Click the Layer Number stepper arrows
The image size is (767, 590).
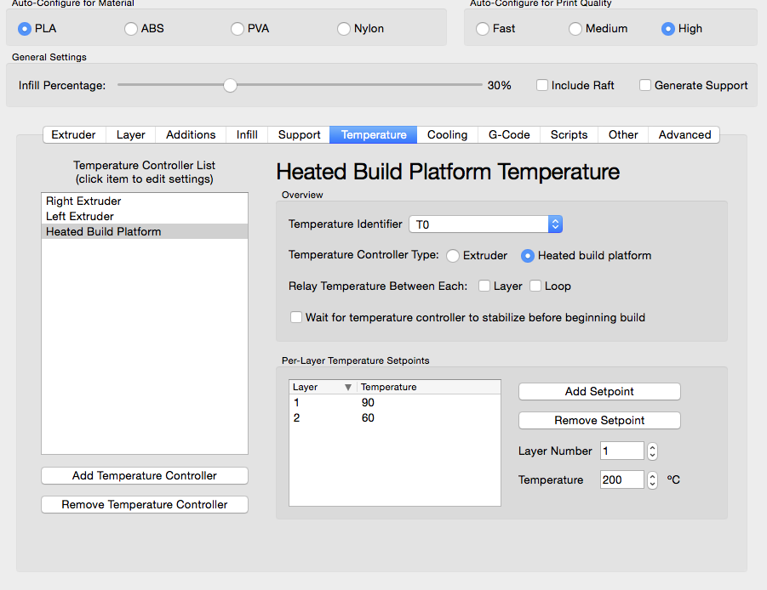[652, 451]
